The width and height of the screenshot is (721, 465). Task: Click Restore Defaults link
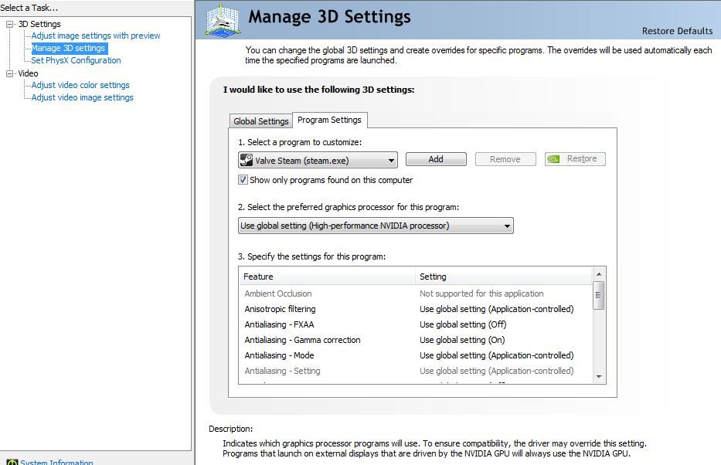tap(677, 31)
